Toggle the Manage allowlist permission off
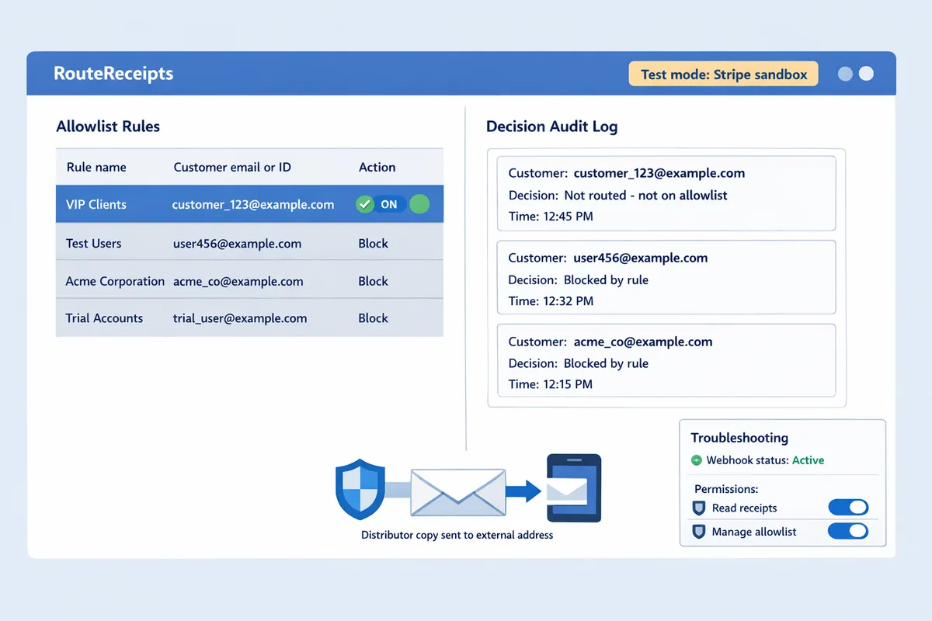The height and width of the screenshot is (621, 932). pyautogui.click(x=848, y=531)
